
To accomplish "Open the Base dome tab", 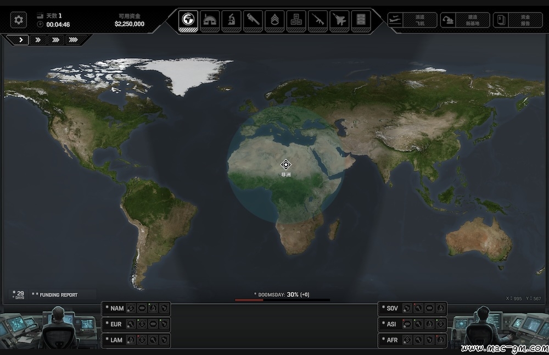I will pos(210,20).
